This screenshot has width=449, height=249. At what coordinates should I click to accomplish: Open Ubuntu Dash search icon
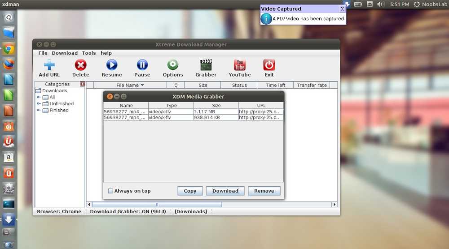click(x=9, y=17)
